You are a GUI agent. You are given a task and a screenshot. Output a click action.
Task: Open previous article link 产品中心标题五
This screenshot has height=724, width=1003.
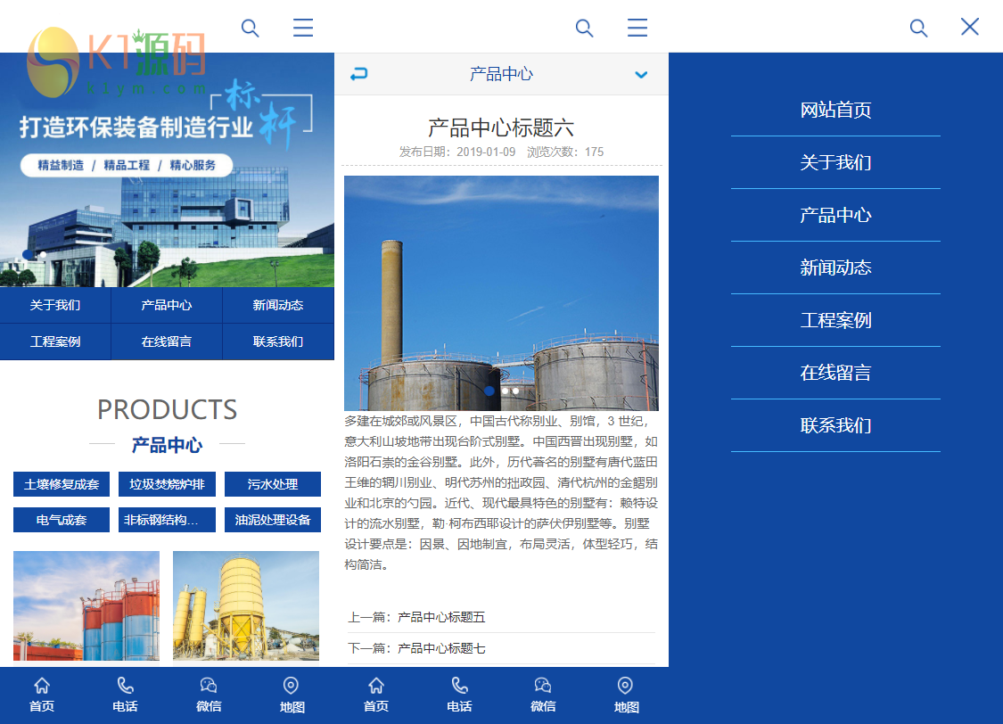441,617
